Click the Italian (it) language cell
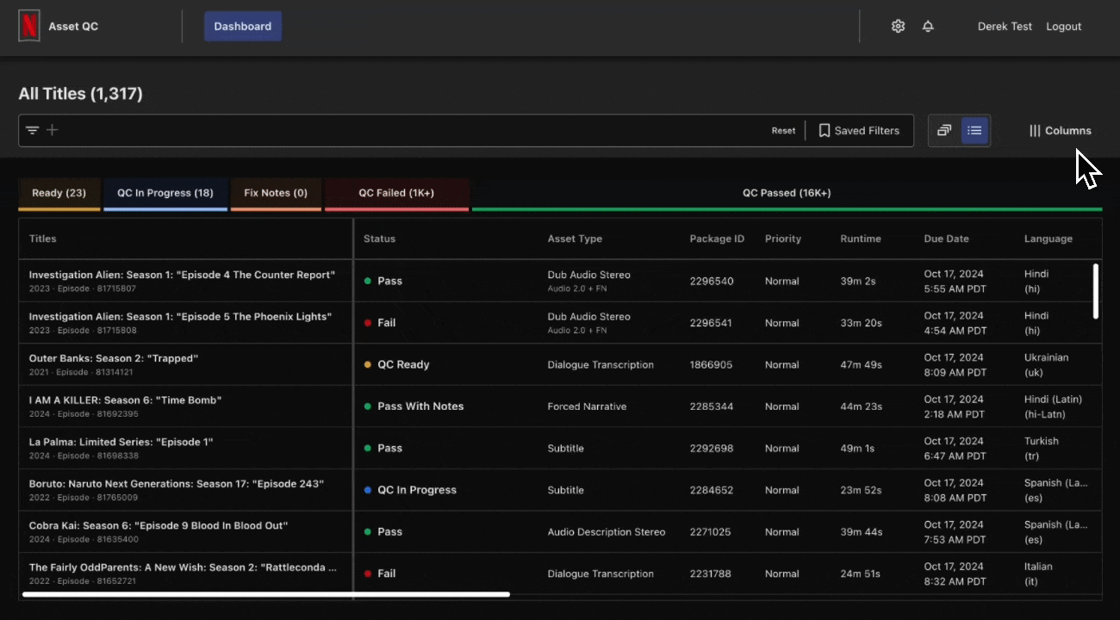Image resolution: width=1120 pixels, height=620 pixels. (1038, 573)
